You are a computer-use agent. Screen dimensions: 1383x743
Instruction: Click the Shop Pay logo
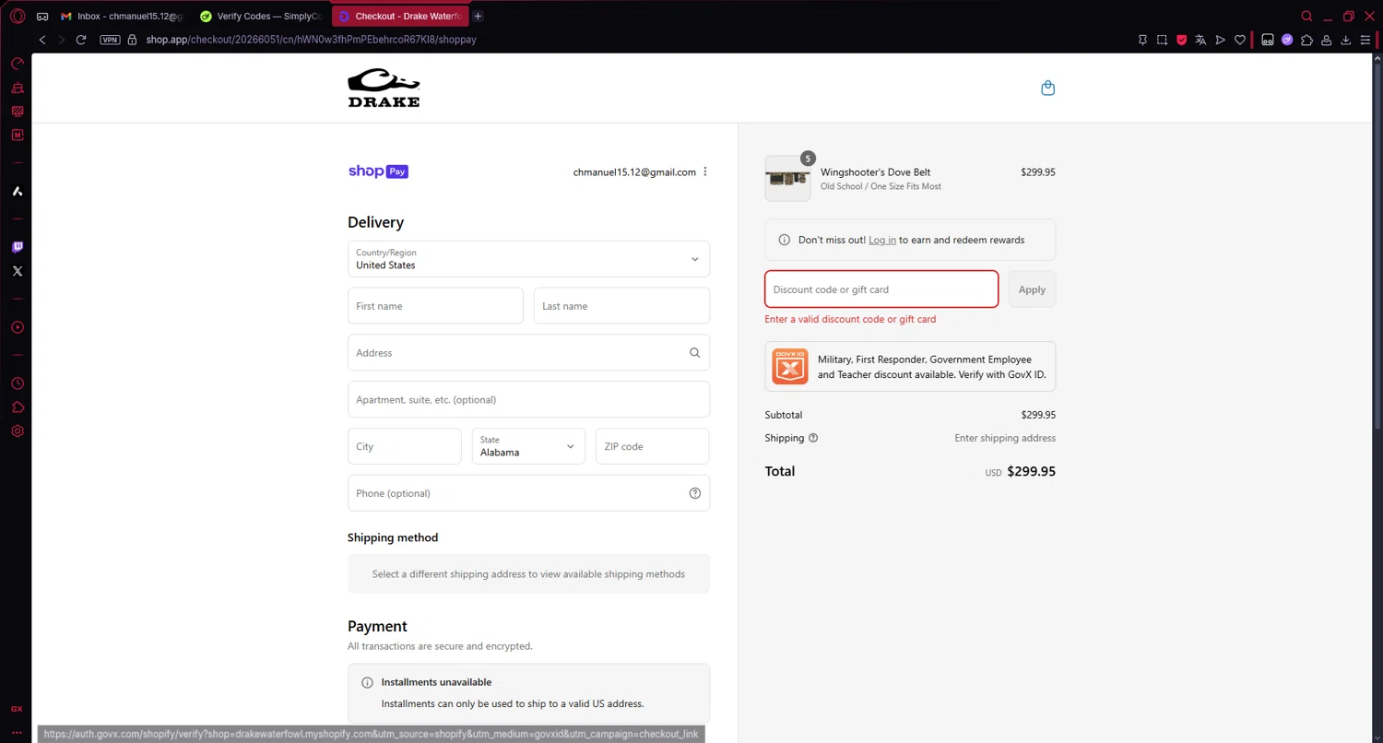click(x=378, y=171)
